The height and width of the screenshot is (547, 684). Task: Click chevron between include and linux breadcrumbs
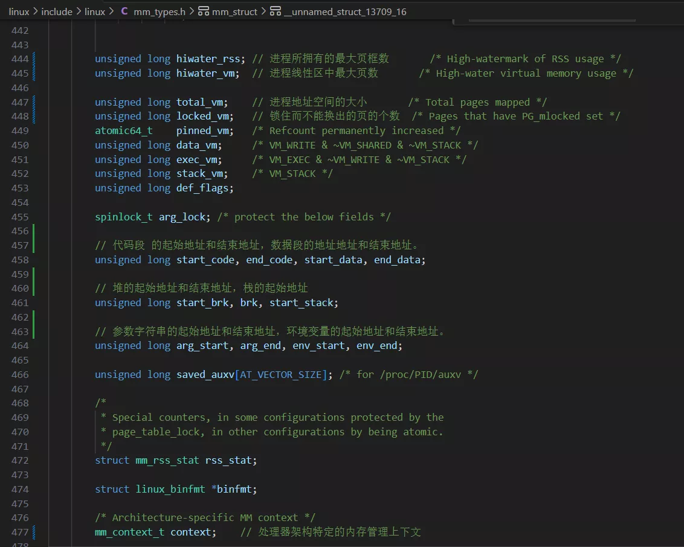click(79, 11)
